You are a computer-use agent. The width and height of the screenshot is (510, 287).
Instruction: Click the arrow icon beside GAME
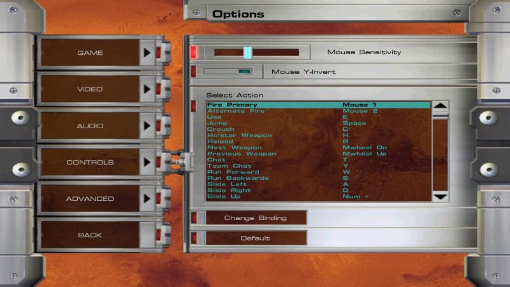tap(147, 53)
